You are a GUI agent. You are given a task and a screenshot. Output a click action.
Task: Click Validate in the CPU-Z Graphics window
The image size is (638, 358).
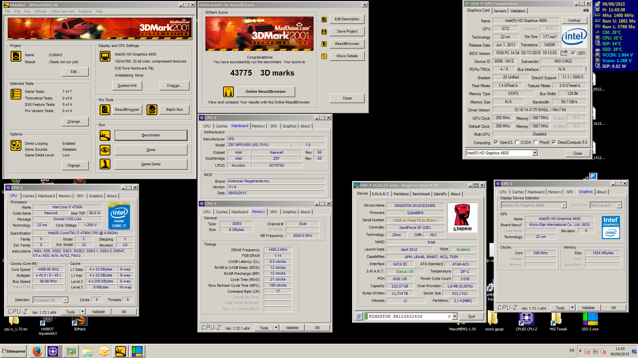[x=588, y=308]
